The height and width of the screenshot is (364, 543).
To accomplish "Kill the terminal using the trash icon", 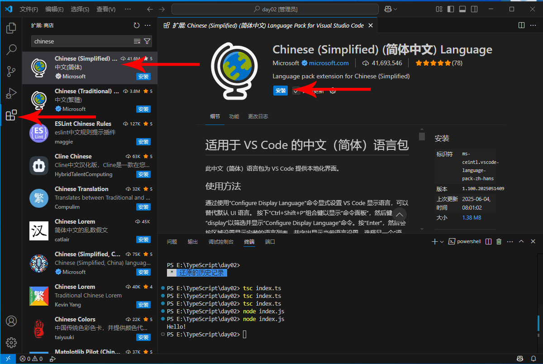I will pyautogui.click(x=499, y=241).
